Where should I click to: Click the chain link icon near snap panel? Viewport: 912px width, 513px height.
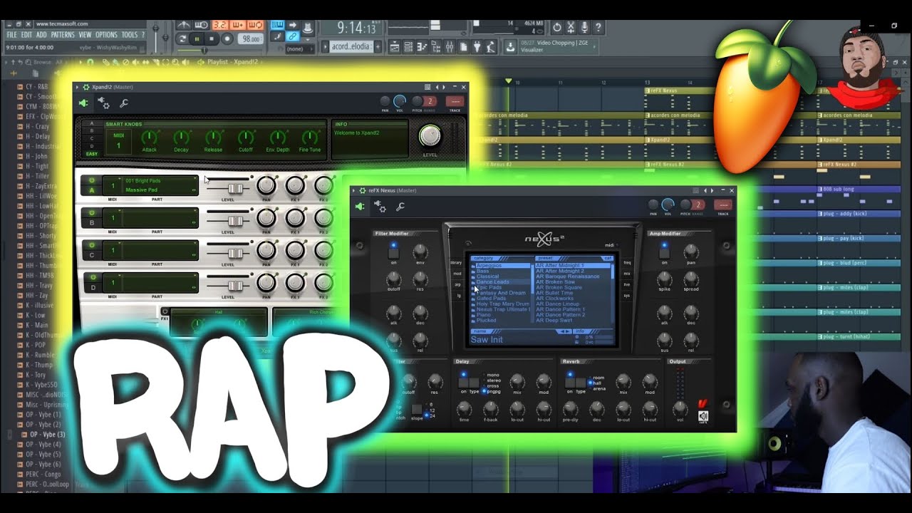(x=292, y=36)
